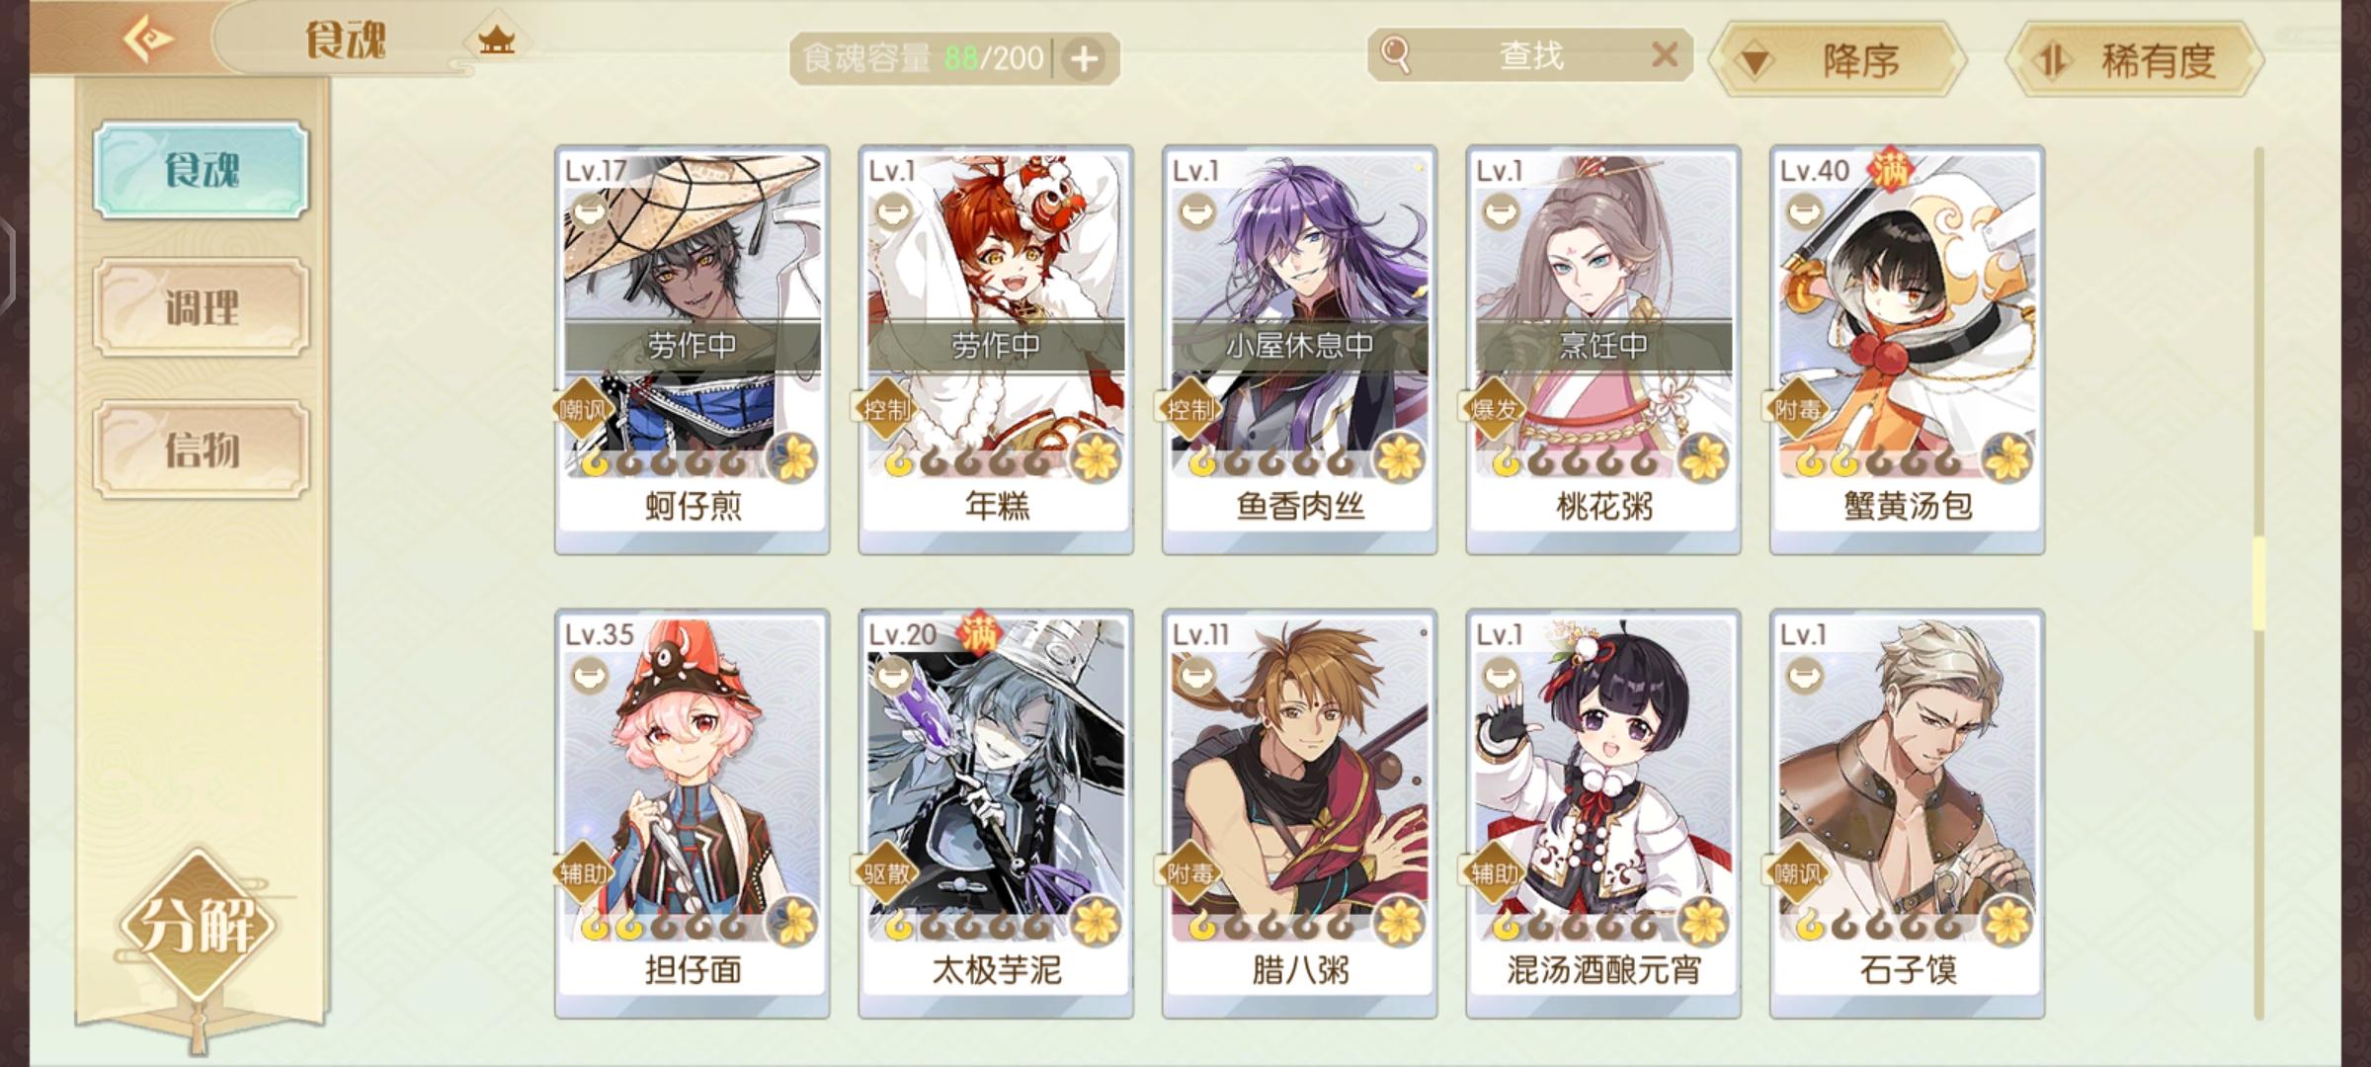Select the 担仔面 character card
The height and width of the screenshot is (1067, 2371).
pos(692,814)
